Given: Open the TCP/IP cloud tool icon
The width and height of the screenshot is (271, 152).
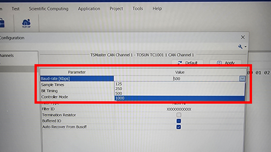Looking at the screenshot, I should coord(26,23).
